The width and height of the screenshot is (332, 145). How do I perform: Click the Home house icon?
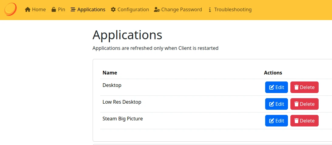pos(28,10)
